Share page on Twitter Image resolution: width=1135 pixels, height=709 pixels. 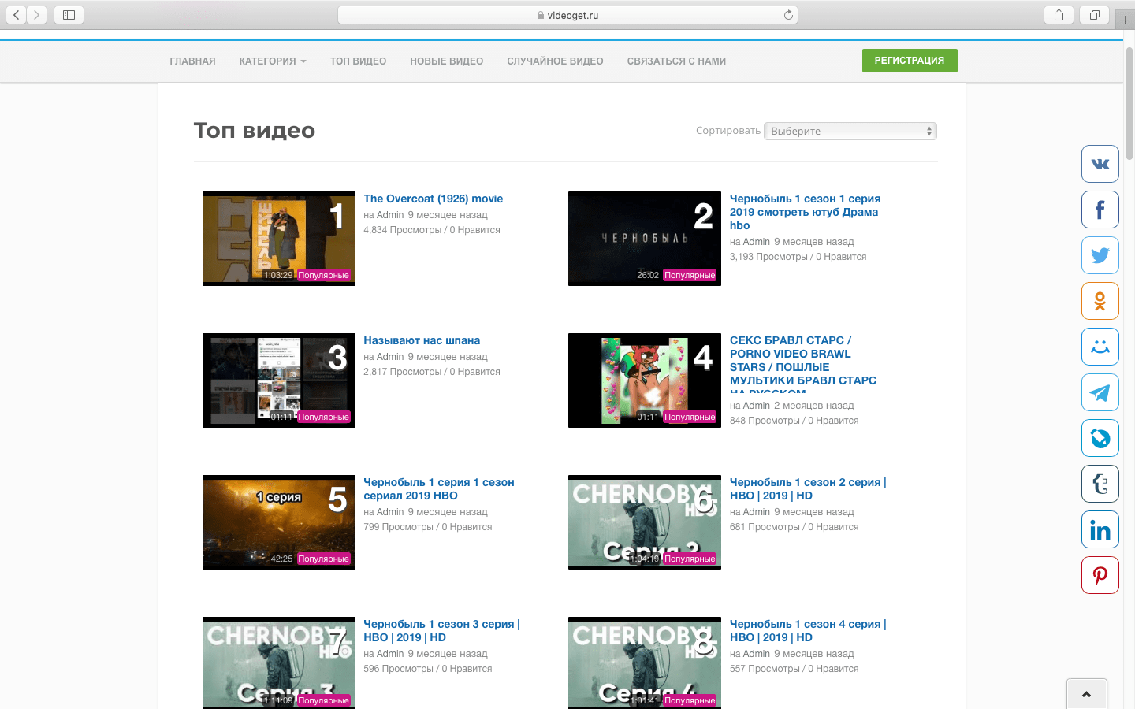1100,255
